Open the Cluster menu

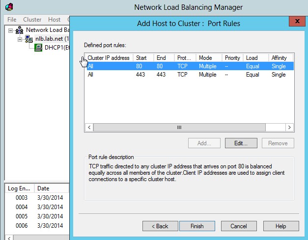click(x=32, y=20)
